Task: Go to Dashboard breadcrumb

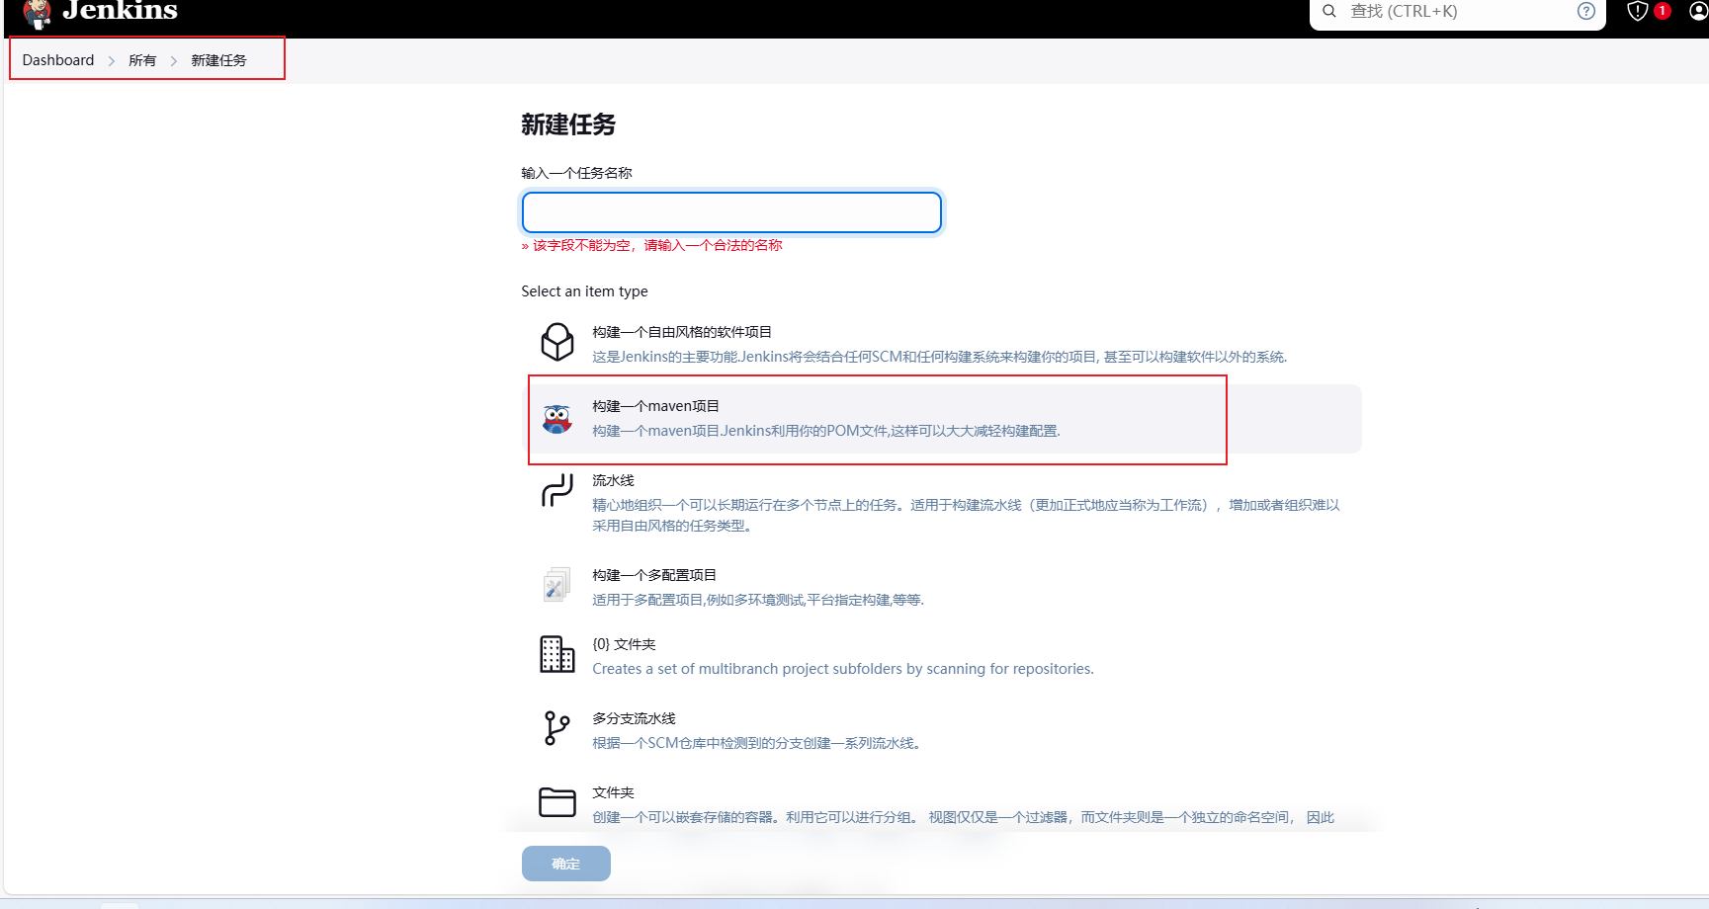Action: pyautogui.click(x=58, y=60)
